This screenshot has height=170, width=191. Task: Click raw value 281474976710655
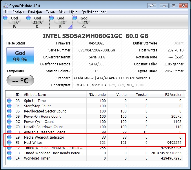click(166, 153)
